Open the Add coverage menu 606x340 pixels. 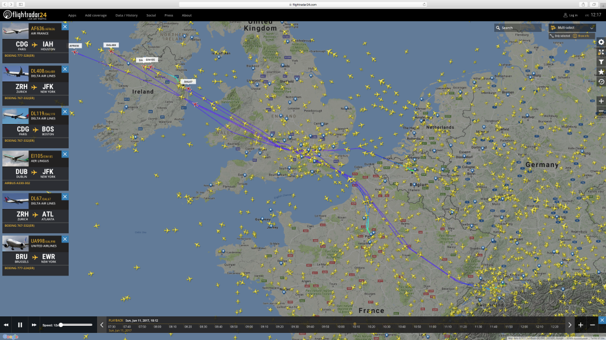pos(95,15)
